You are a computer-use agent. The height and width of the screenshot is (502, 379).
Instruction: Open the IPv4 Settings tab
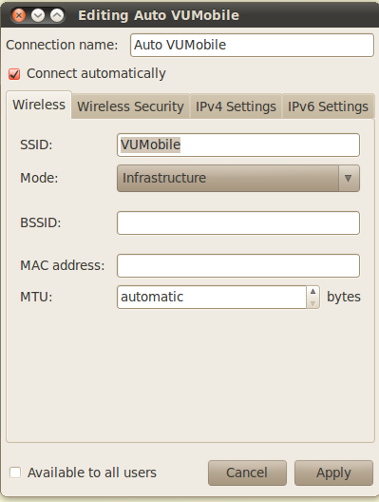[x=236, y=106]
